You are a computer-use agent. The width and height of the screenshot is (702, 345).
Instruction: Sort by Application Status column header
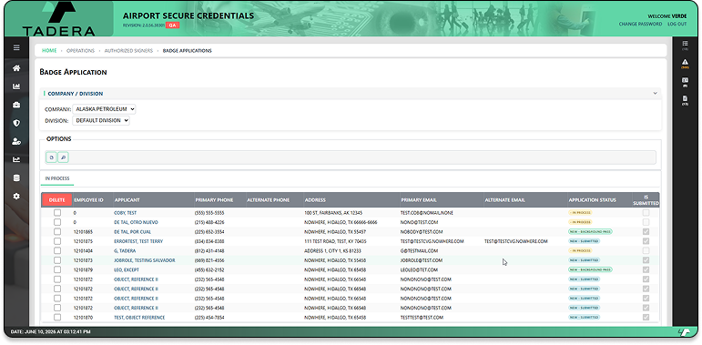tap(593, 200)
